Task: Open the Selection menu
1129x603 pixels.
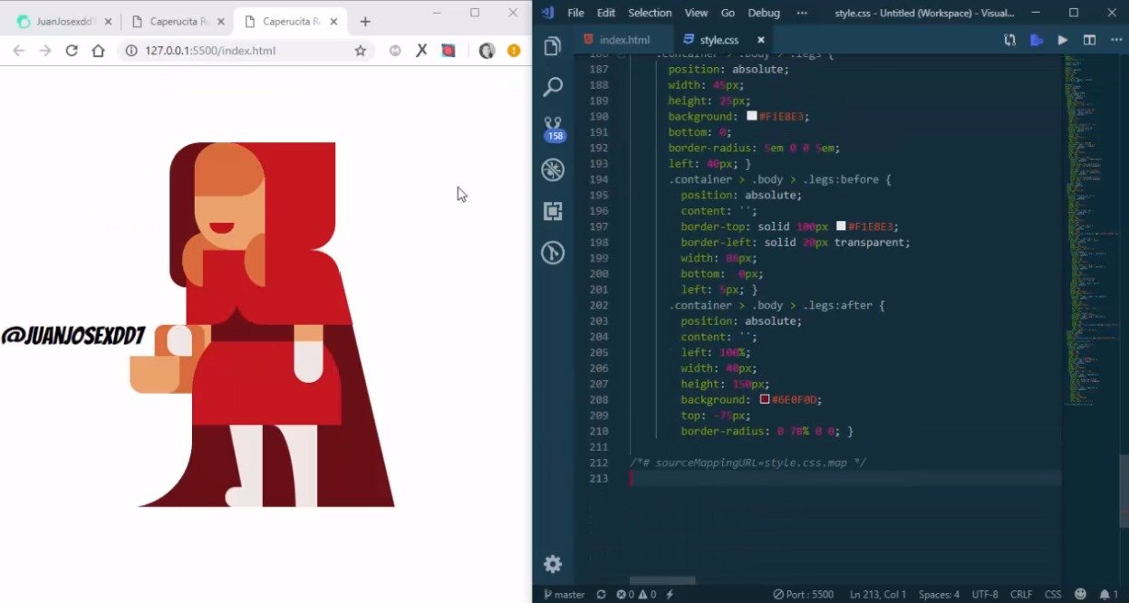Action: pyautogui.click(x=650, y=13)
